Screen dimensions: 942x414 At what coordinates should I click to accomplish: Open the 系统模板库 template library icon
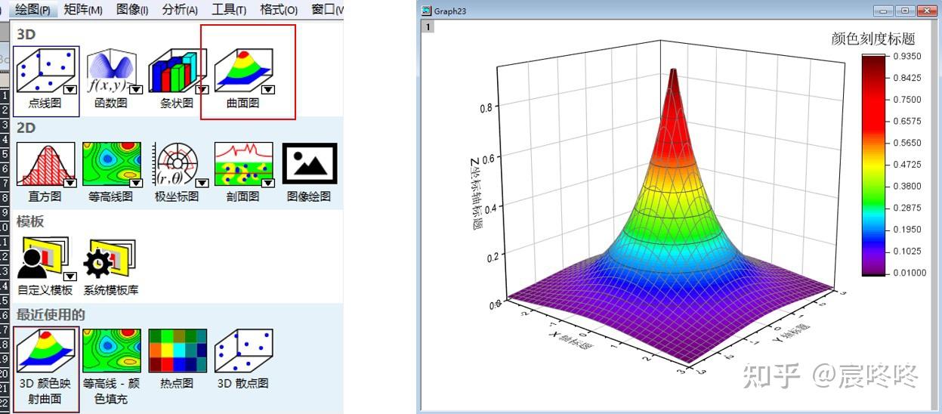pos(112,258)
